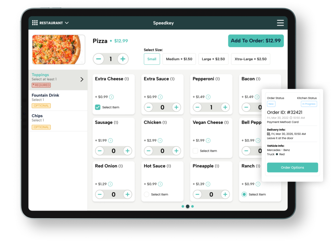Click the third pagination dot below toppings
Image resolution: width=331 pixels, height=242 pixels.
click(x=193, y=206)
